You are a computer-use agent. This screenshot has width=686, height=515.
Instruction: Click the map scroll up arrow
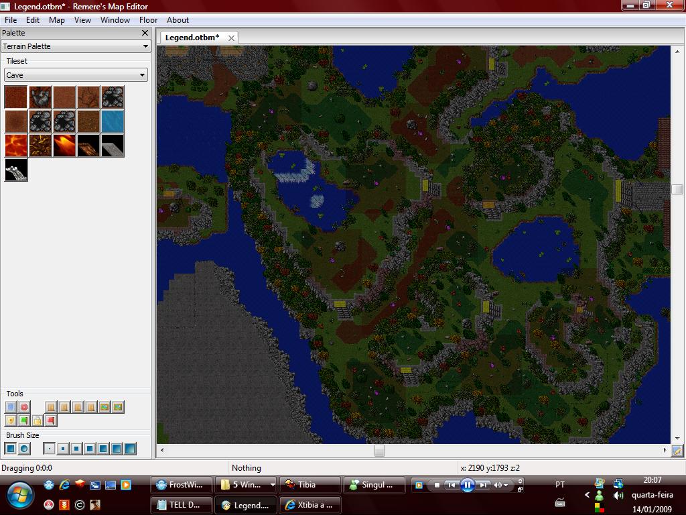[677, 51]
